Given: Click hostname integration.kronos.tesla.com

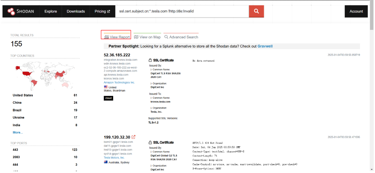Looking at the screenshot, I should point(120,60).
